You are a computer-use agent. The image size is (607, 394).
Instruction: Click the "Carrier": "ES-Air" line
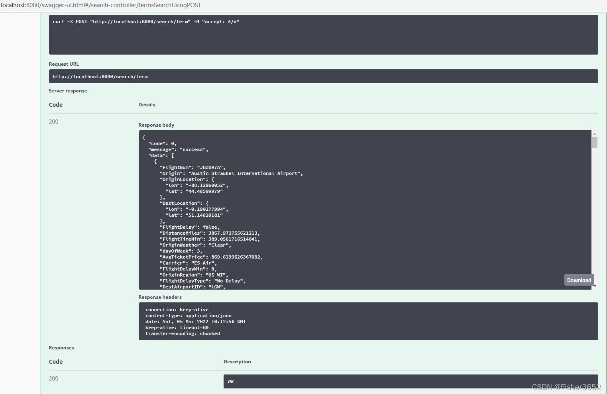click(188, 263)
